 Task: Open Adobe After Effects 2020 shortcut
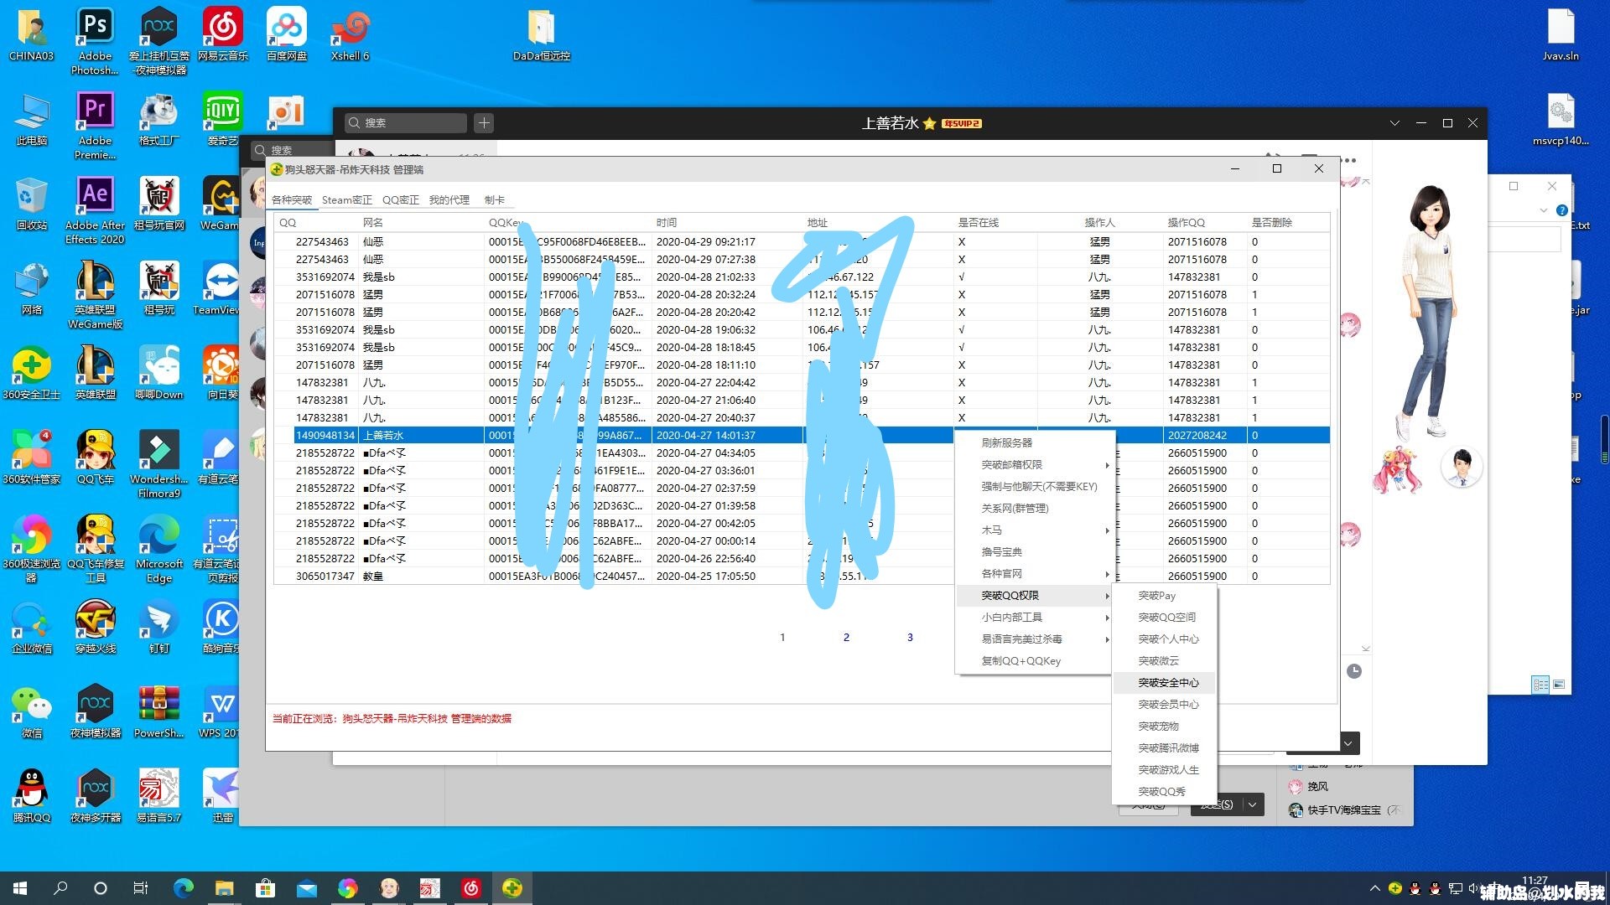pos(95,209)
